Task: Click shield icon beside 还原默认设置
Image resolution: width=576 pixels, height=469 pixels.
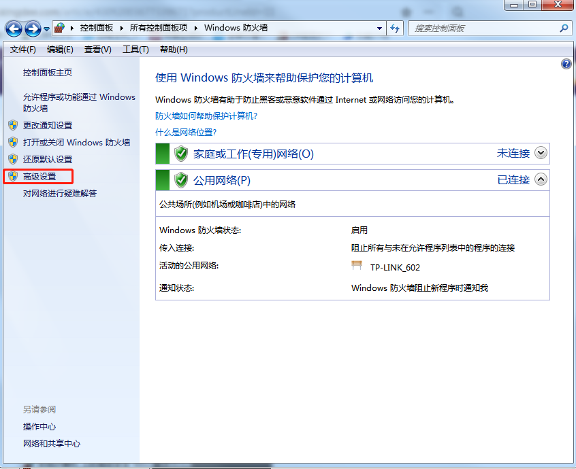Action: pyautogui.click(x=13, y=159)
